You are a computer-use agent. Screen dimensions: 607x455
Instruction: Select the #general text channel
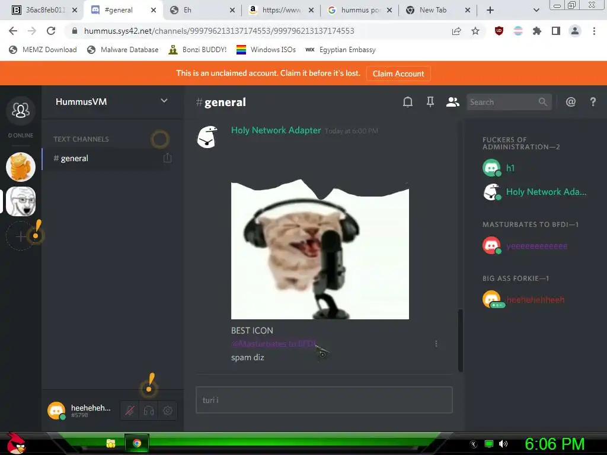coord(108,158)
